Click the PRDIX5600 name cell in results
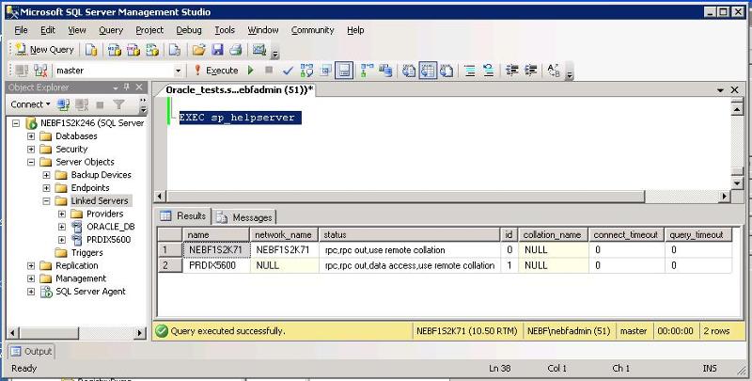The height and width of the screenshot is (381, 752). 217,265
